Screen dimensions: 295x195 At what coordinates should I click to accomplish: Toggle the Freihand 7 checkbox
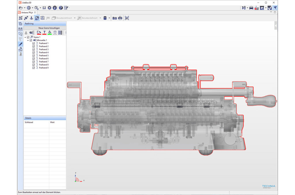(34, 62)
